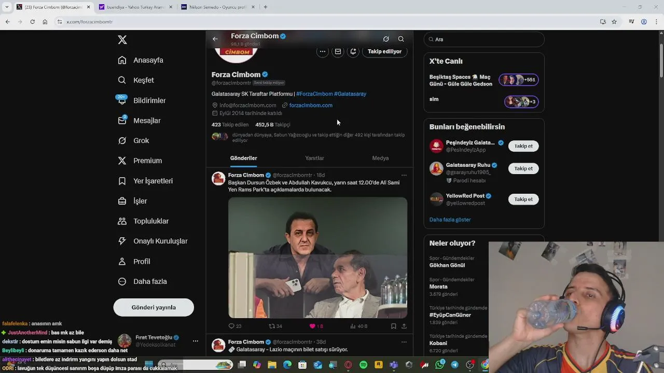Click the back arrow in the profile header
This screenshot has width=664, height=373.
215,39
